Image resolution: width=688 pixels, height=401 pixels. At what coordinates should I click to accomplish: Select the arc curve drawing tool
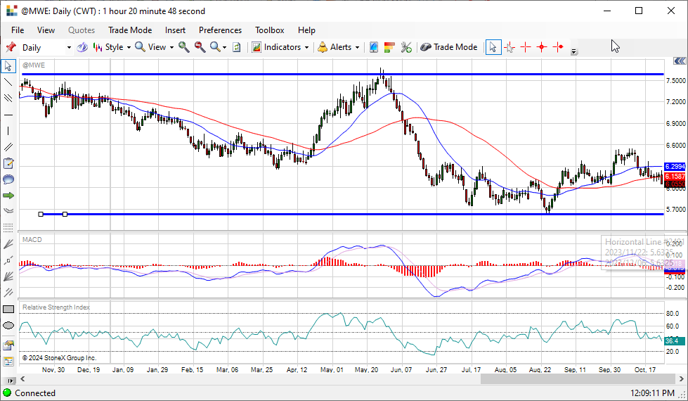click(8, 211)
